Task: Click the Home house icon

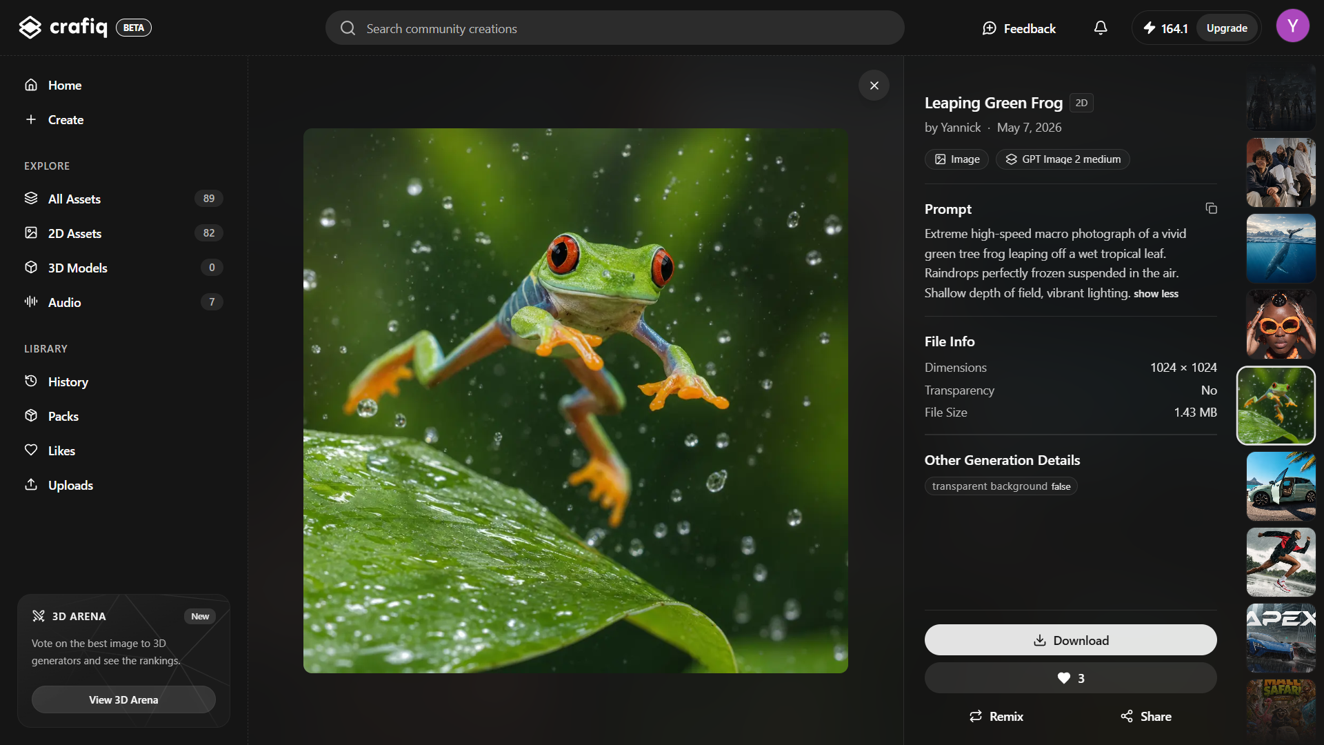Action: pos(31,85)
